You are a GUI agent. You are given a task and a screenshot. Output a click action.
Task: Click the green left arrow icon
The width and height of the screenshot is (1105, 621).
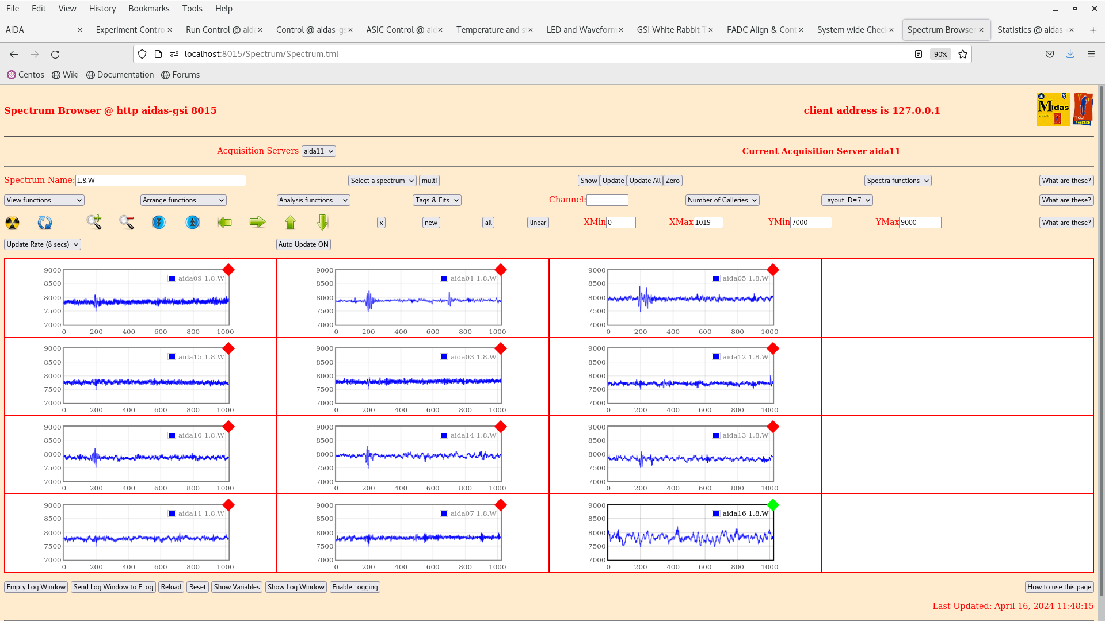click(224, 222)
